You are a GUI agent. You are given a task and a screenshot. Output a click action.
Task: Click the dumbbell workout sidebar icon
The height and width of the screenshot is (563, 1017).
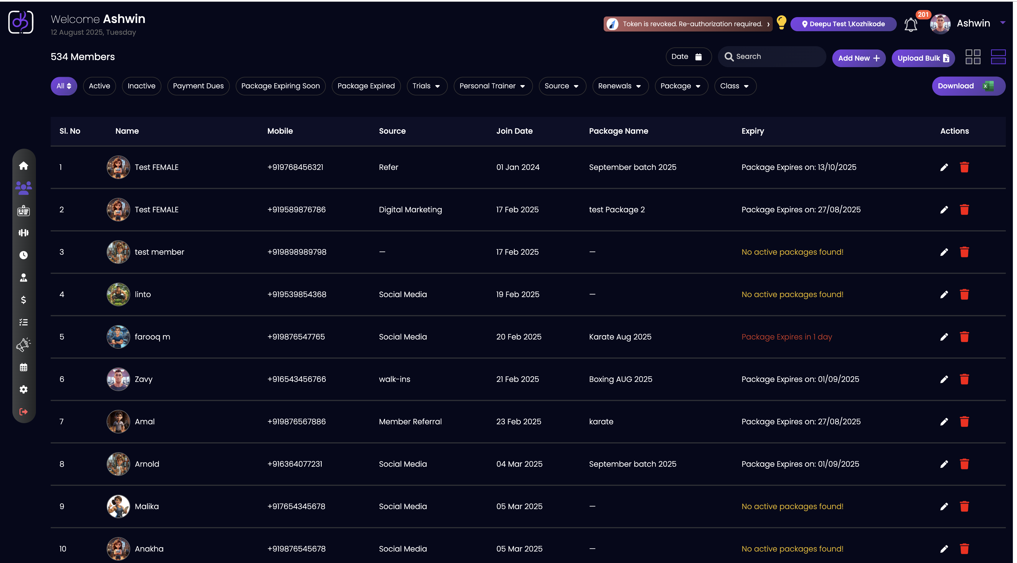pos(23,233)
